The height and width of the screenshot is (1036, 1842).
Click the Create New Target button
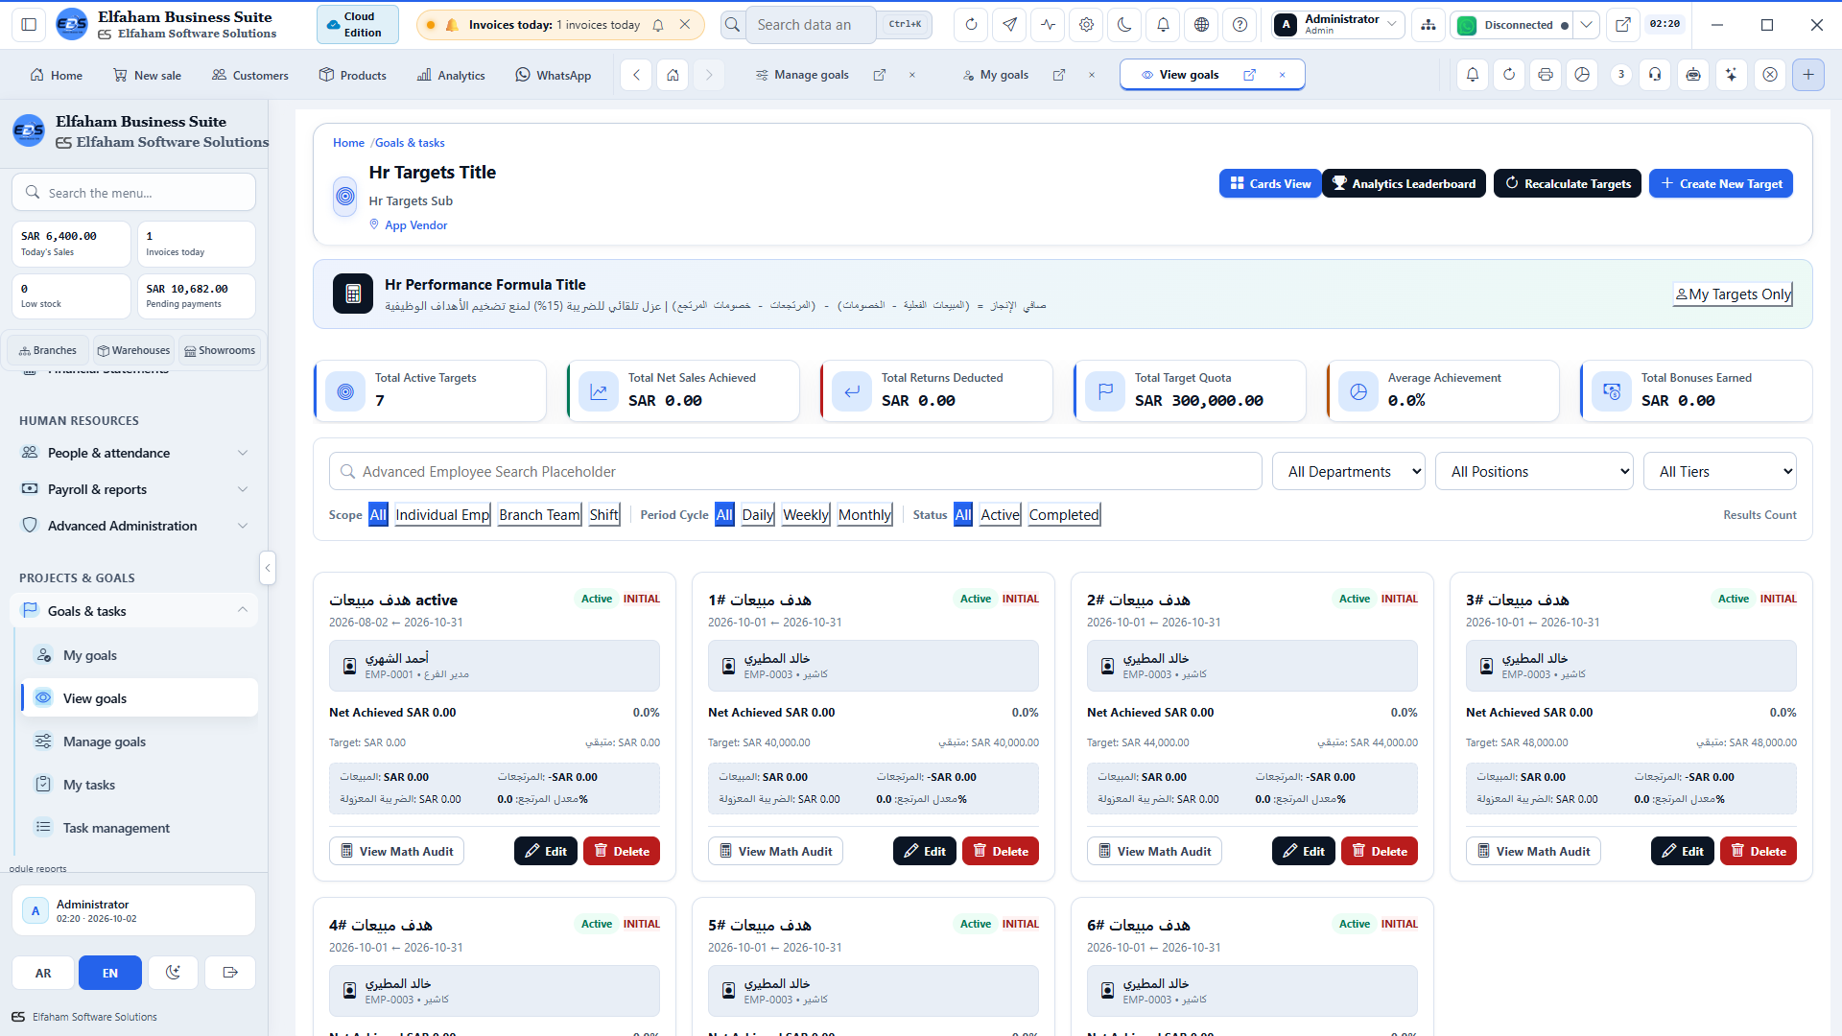click(x=1720, y=183)
